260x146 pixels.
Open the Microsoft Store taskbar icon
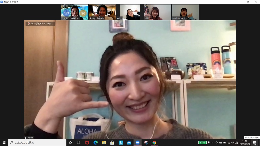pos(112,142)
